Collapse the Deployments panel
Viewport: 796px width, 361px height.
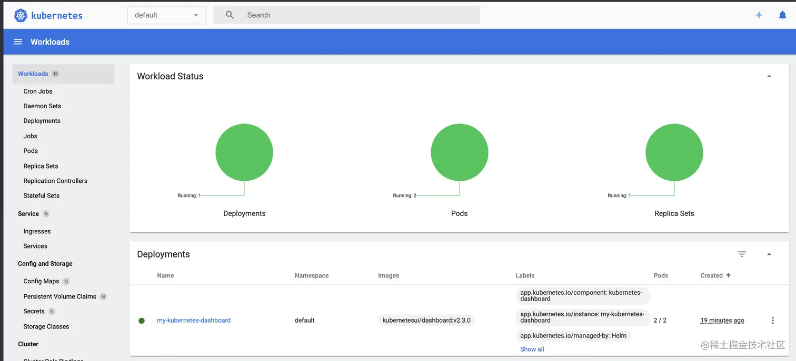click(x=769, y=254)
